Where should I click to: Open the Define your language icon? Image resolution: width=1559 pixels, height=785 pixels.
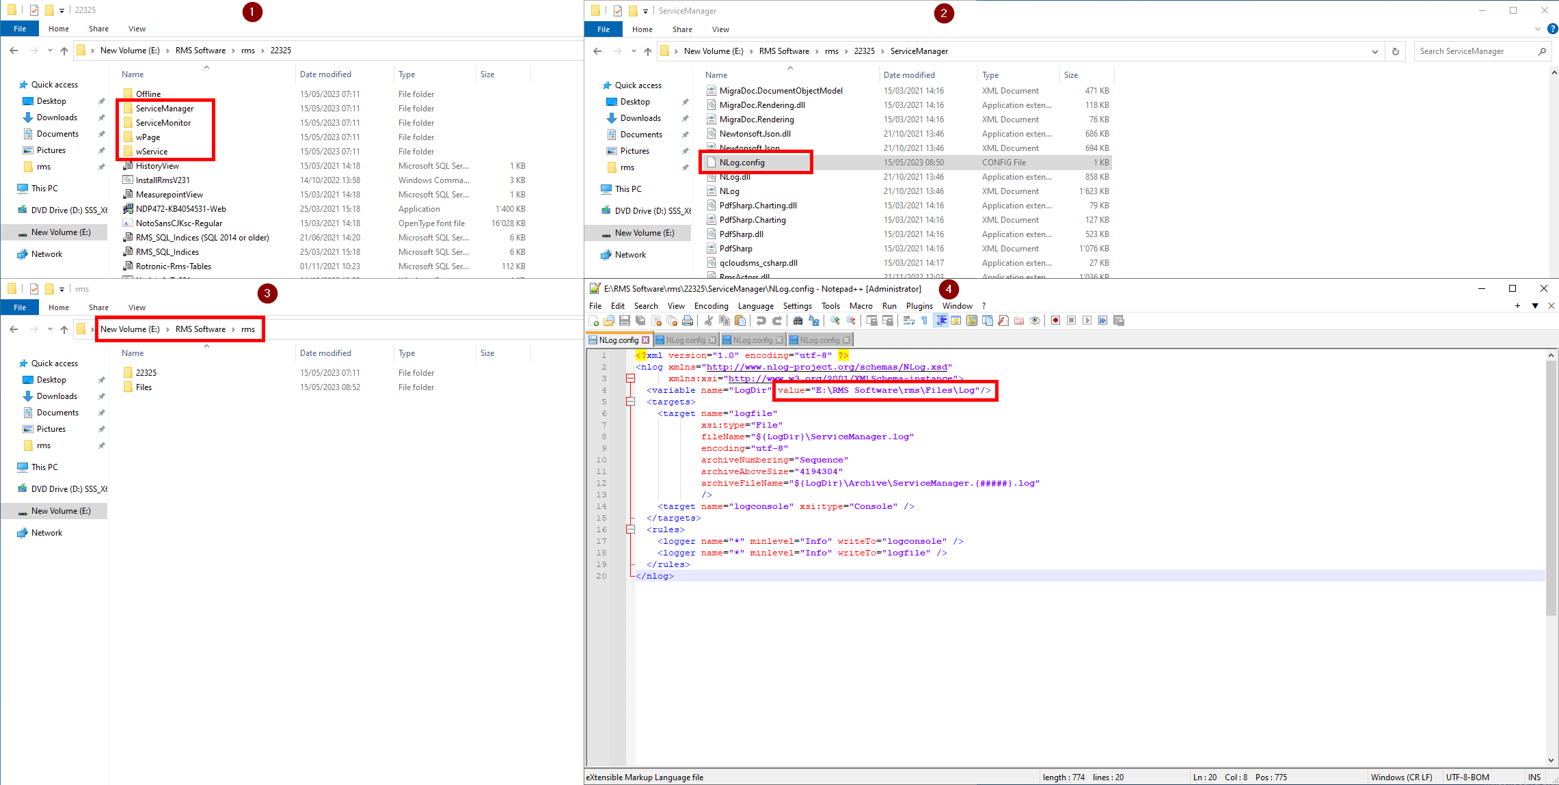[956, 320]
